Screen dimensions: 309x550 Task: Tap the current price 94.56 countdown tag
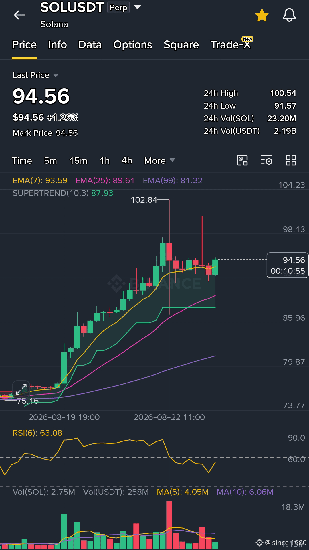(x=288, y=265)
